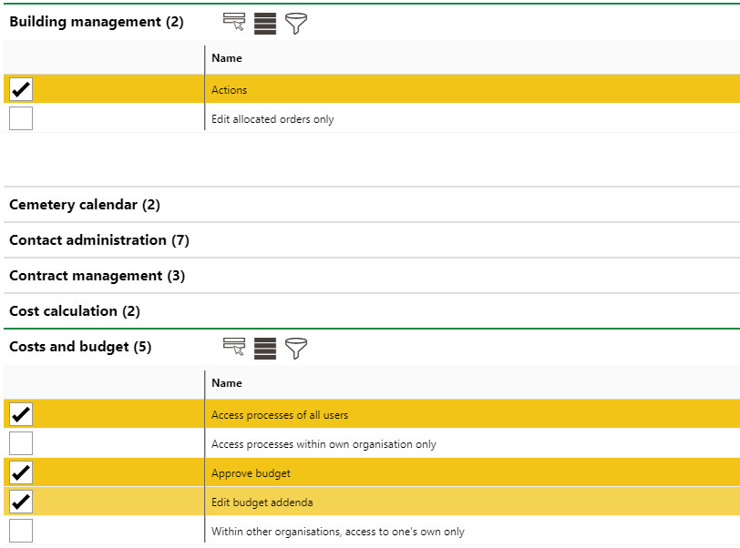This screenshot has width=740, height=548.
Task: Uncheck Access processes of all users
Action: point(21,415)
